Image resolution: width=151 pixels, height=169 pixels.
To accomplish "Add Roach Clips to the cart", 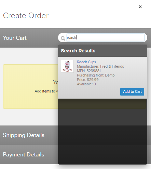I will [x=132, y=92].
